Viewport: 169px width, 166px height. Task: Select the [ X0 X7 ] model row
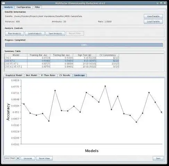(x=62, y=61)
